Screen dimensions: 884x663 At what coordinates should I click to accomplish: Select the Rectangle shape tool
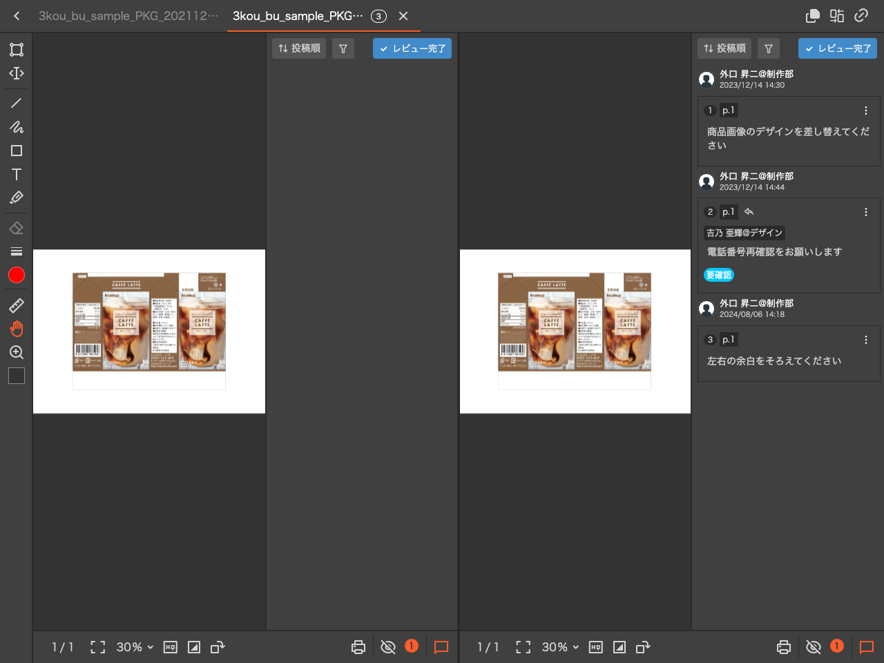pyautogui.click(x=17, y=151)
